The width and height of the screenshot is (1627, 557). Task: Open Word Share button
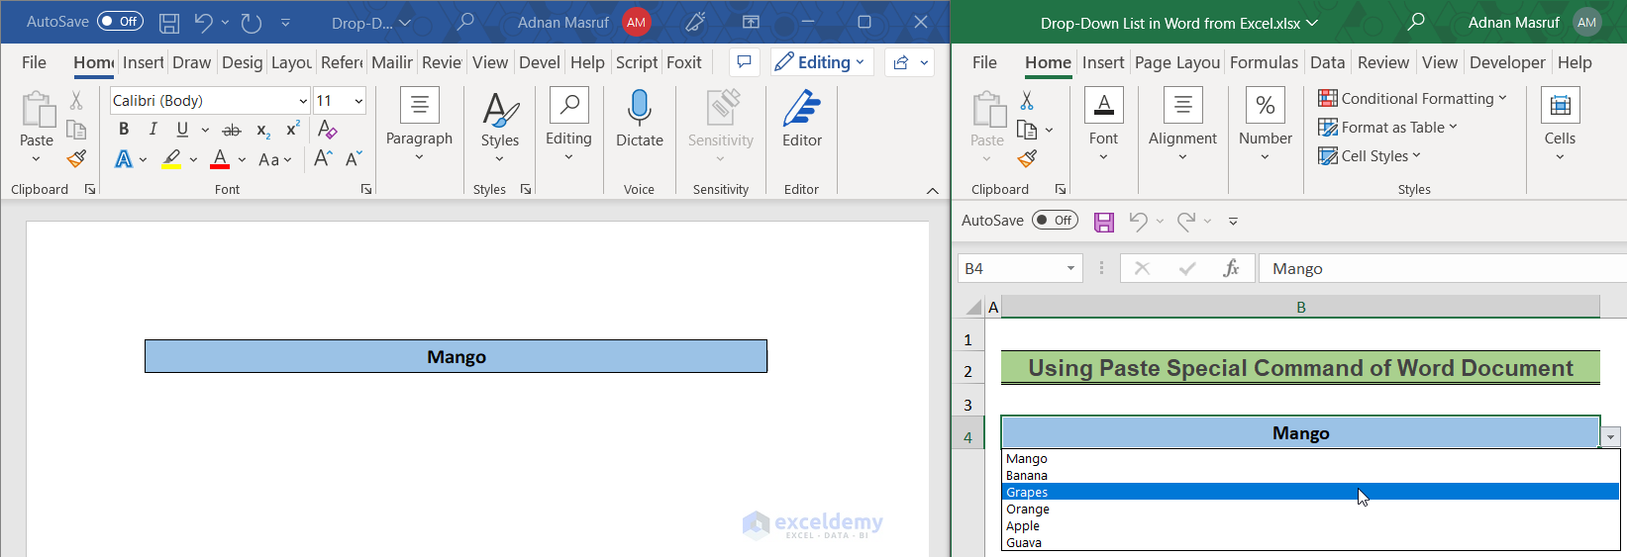(909, 62)
